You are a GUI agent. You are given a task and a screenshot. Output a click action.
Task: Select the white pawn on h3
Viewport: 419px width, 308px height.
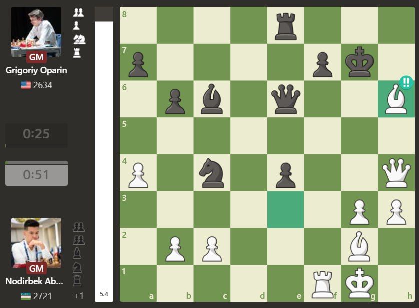click(x=396, y=212)
